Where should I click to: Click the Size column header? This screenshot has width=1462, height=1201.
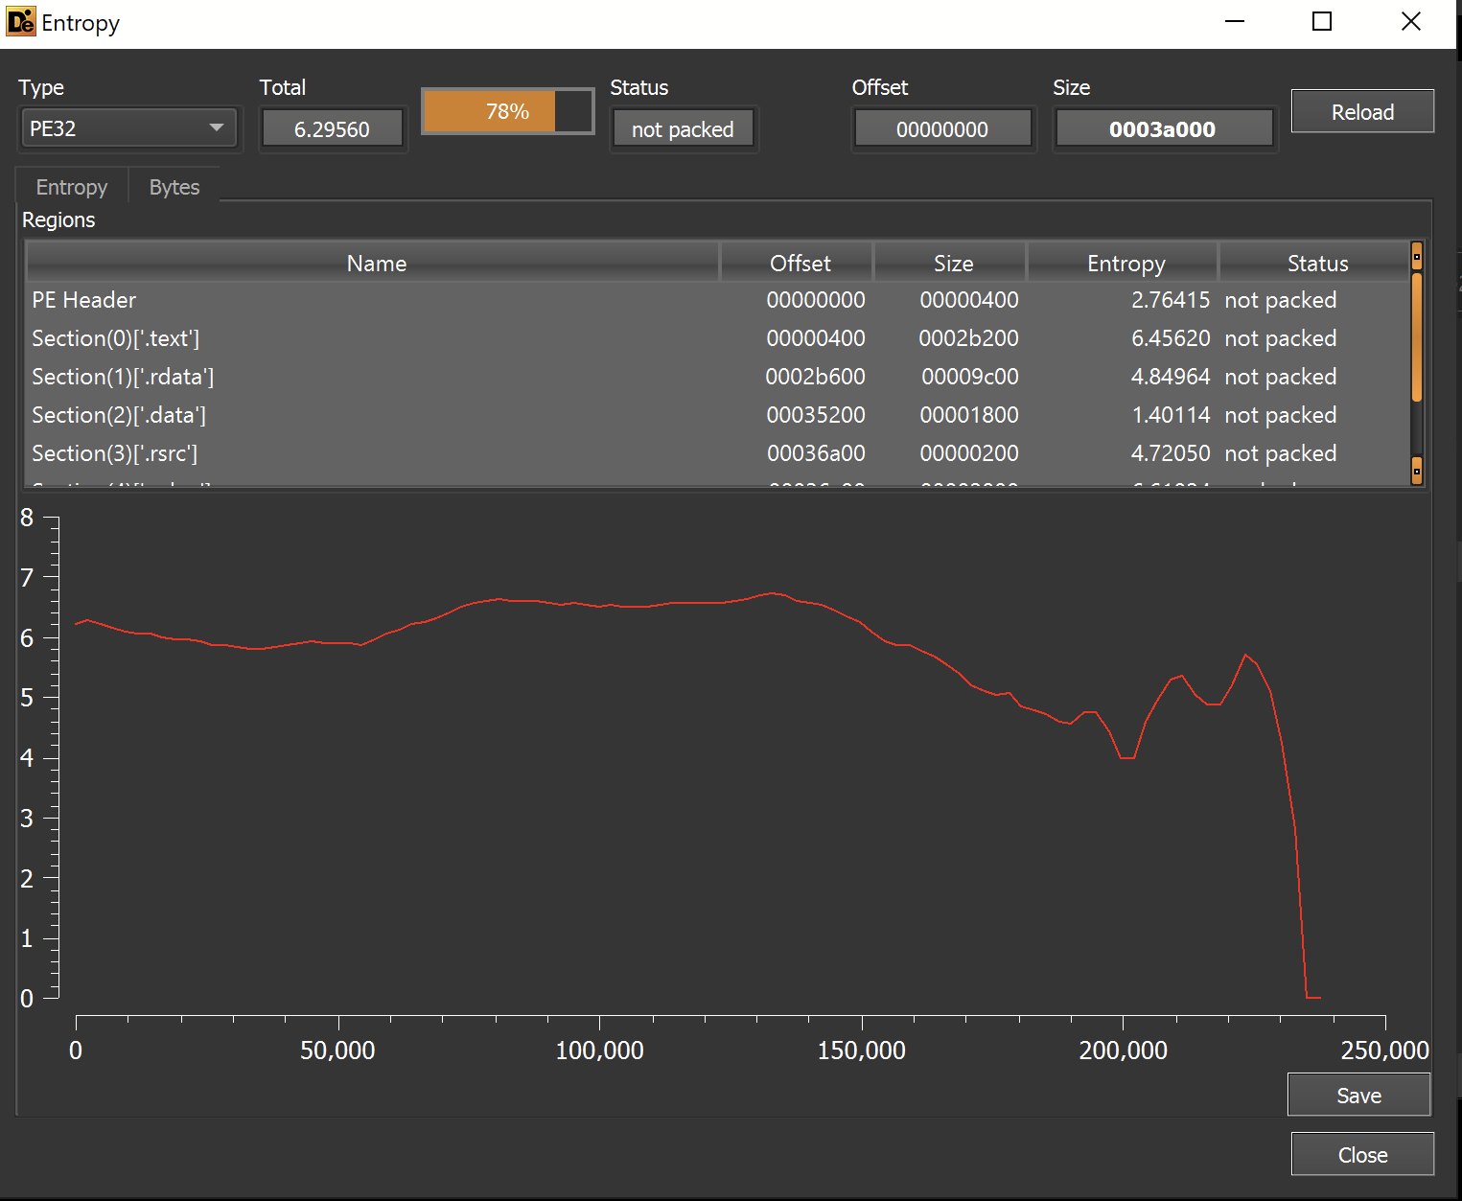pos(953,264)
